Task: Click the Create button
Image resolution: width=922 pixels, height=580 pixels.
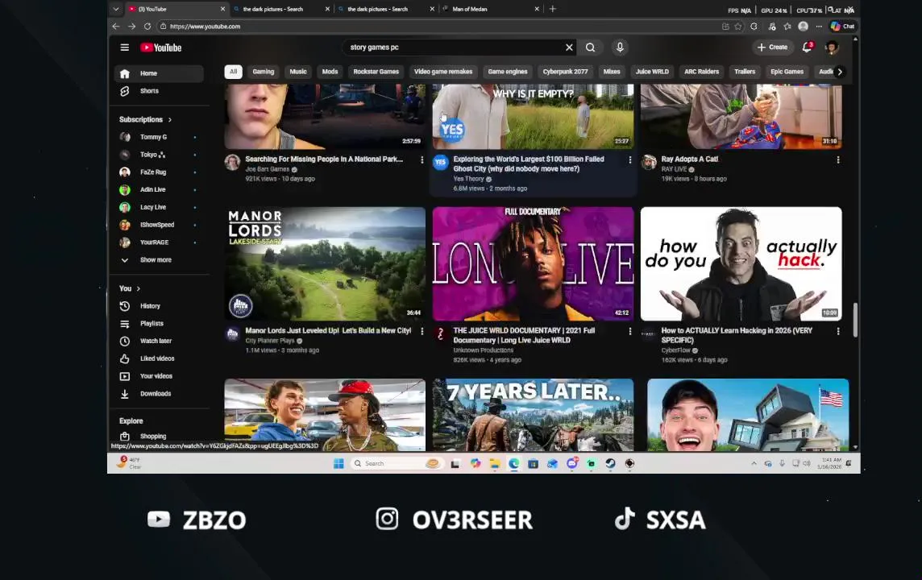Action: [x=772, y=48]
